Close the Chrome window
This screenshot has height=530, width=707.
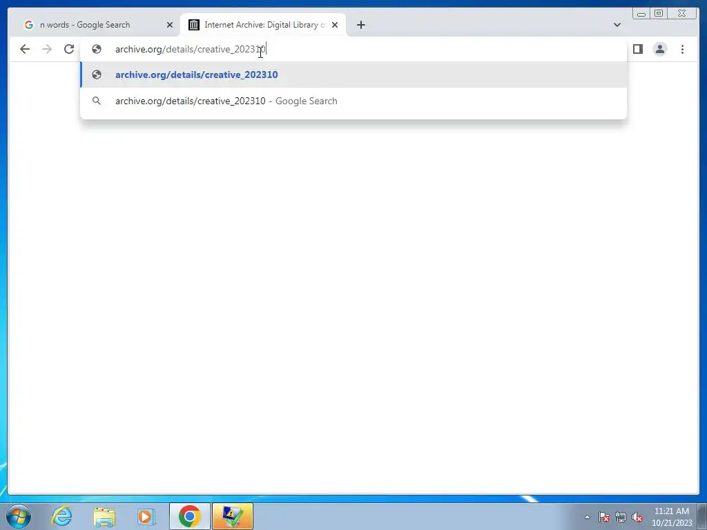point(682,14)
